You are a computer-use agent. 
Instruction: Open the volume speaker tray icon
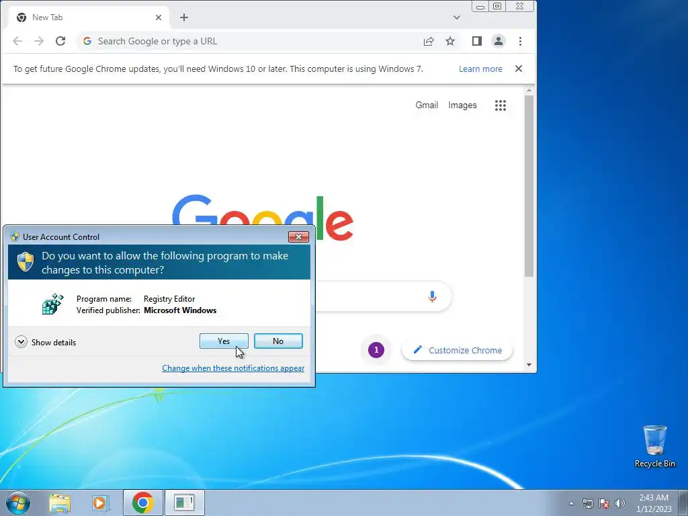620,503
